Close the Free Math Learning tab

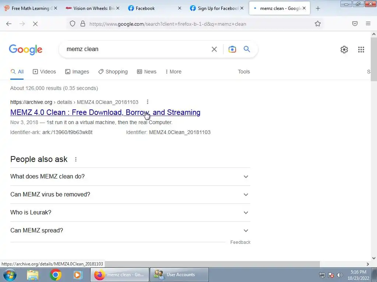pos(56,8)
